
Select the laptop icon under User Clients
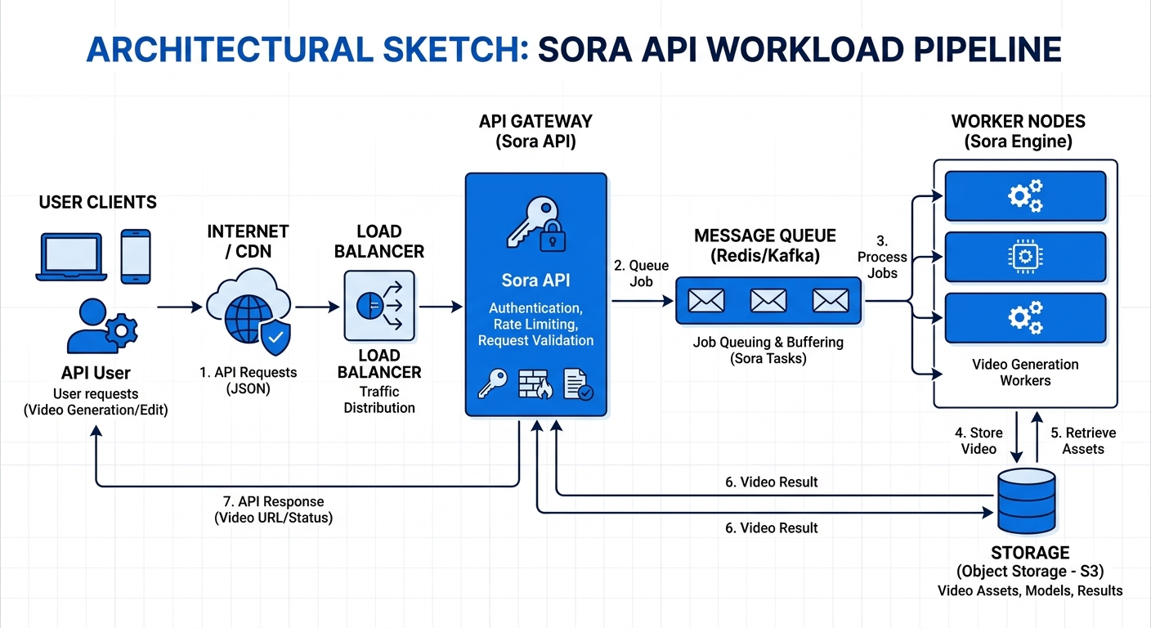70,256
